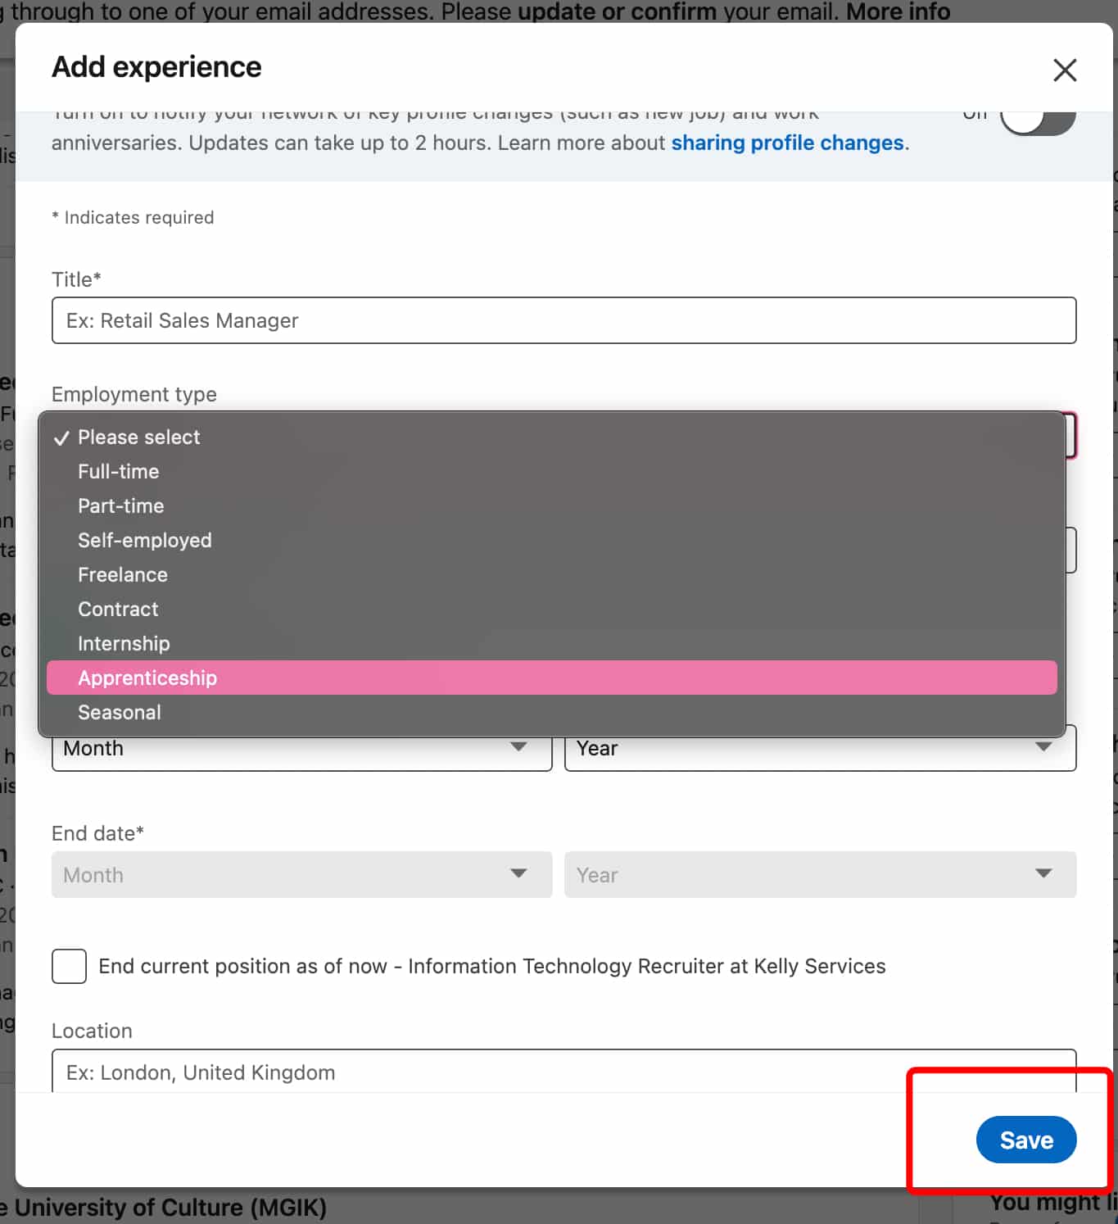Select Full-time employment type
Image resolution: width=1118 pixels, height=1224 pixels.
[118, 471]
